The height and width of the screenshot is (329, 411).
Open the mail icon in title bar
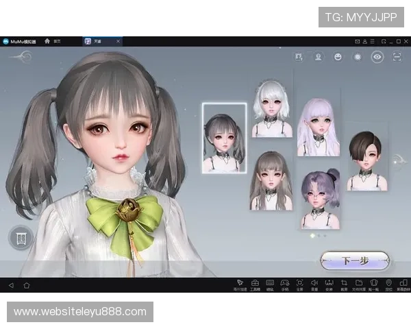[358, 41]
